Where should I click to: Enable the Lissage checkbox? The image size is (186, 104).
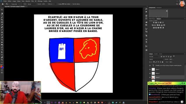[x=58, y=4]
